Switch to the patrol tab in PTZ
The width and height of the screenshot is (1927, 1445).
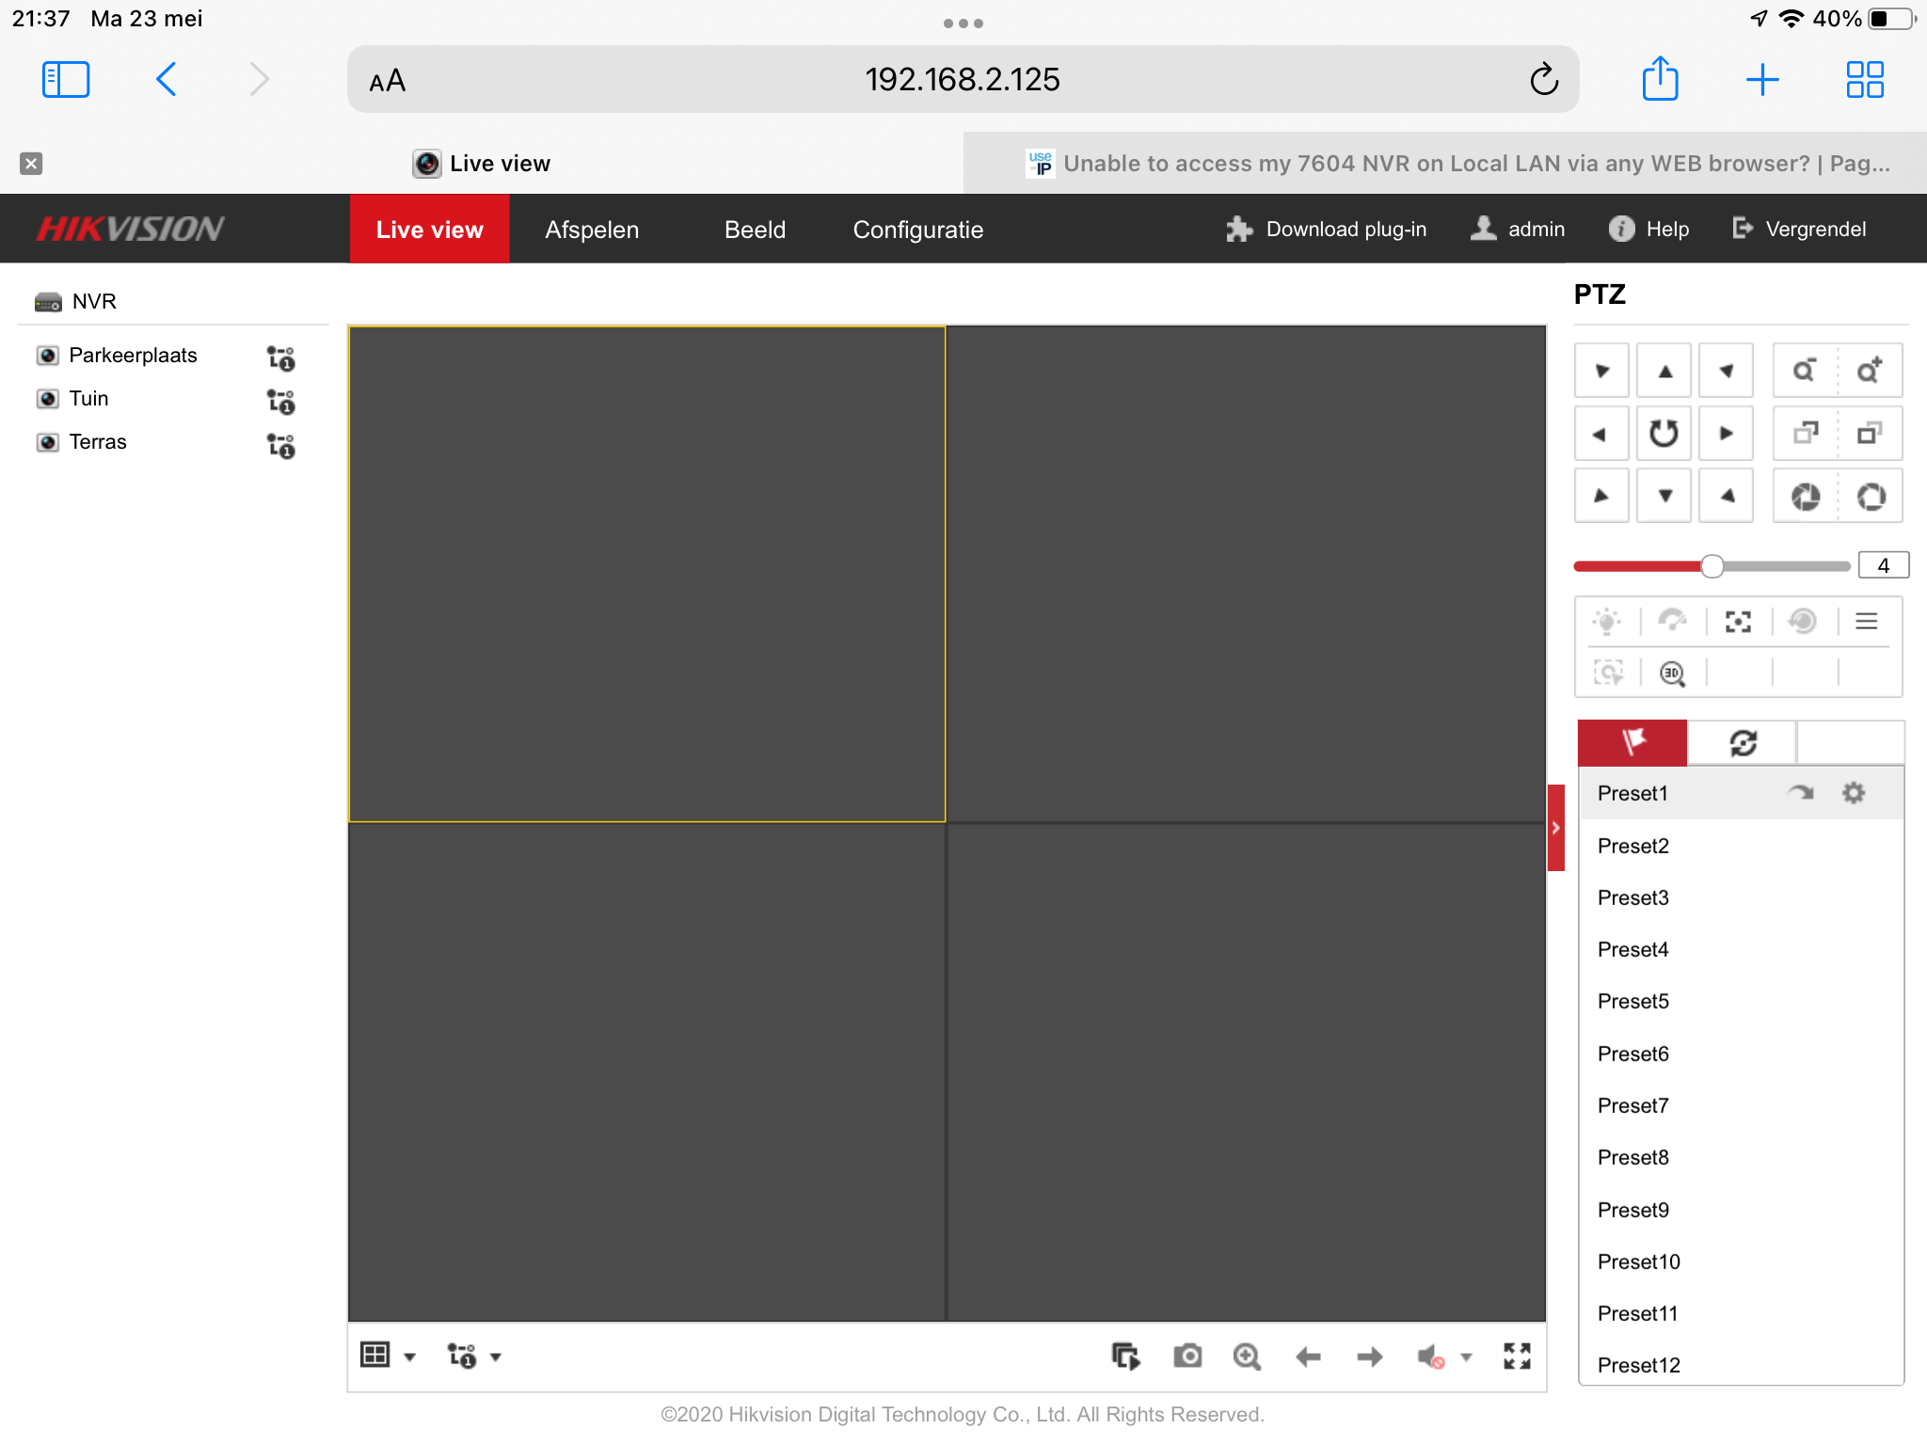pos(1743,743)
